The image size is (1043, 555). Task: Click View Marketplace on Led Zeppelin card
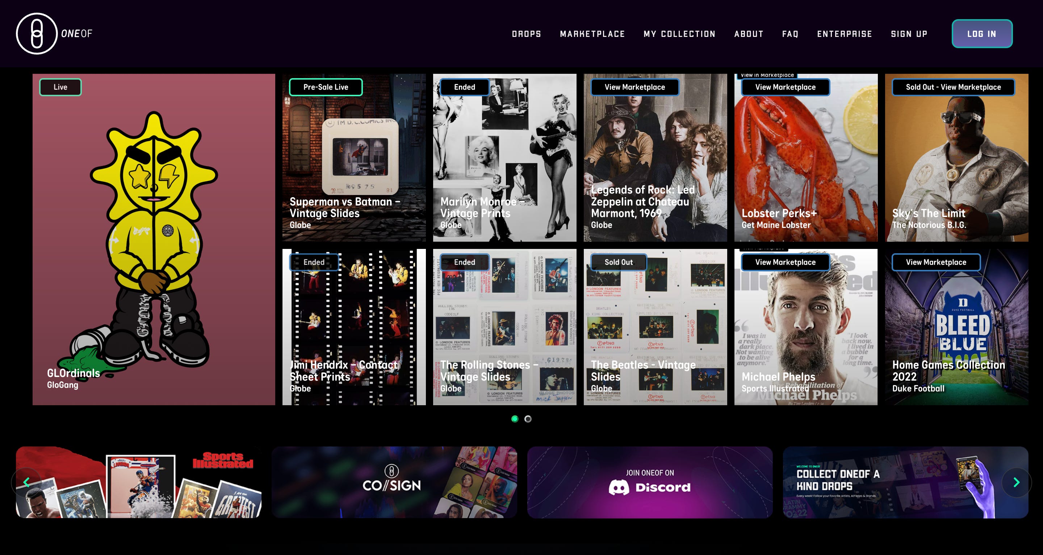pyautogui.click(x=634, y=87)
